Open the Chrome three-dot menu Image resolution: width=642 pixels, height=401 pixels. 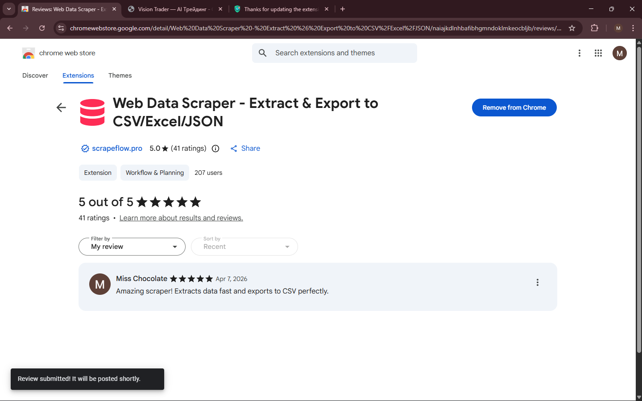tap(633, 28)
